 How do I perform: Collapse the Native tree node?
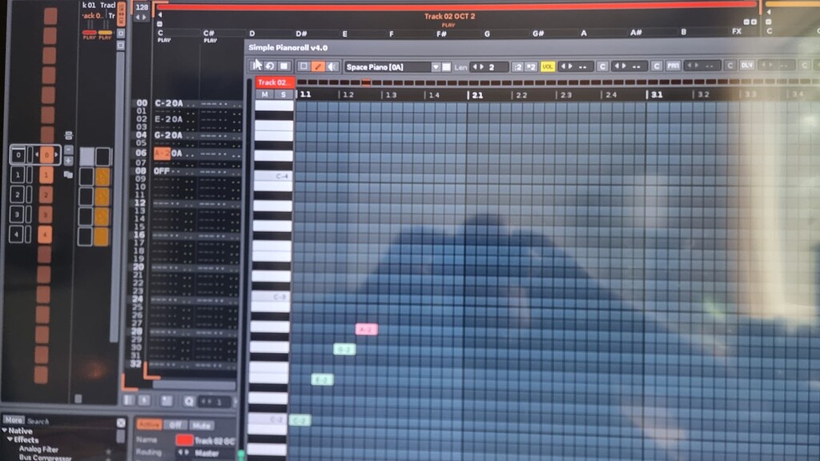(x=5, y=431)
